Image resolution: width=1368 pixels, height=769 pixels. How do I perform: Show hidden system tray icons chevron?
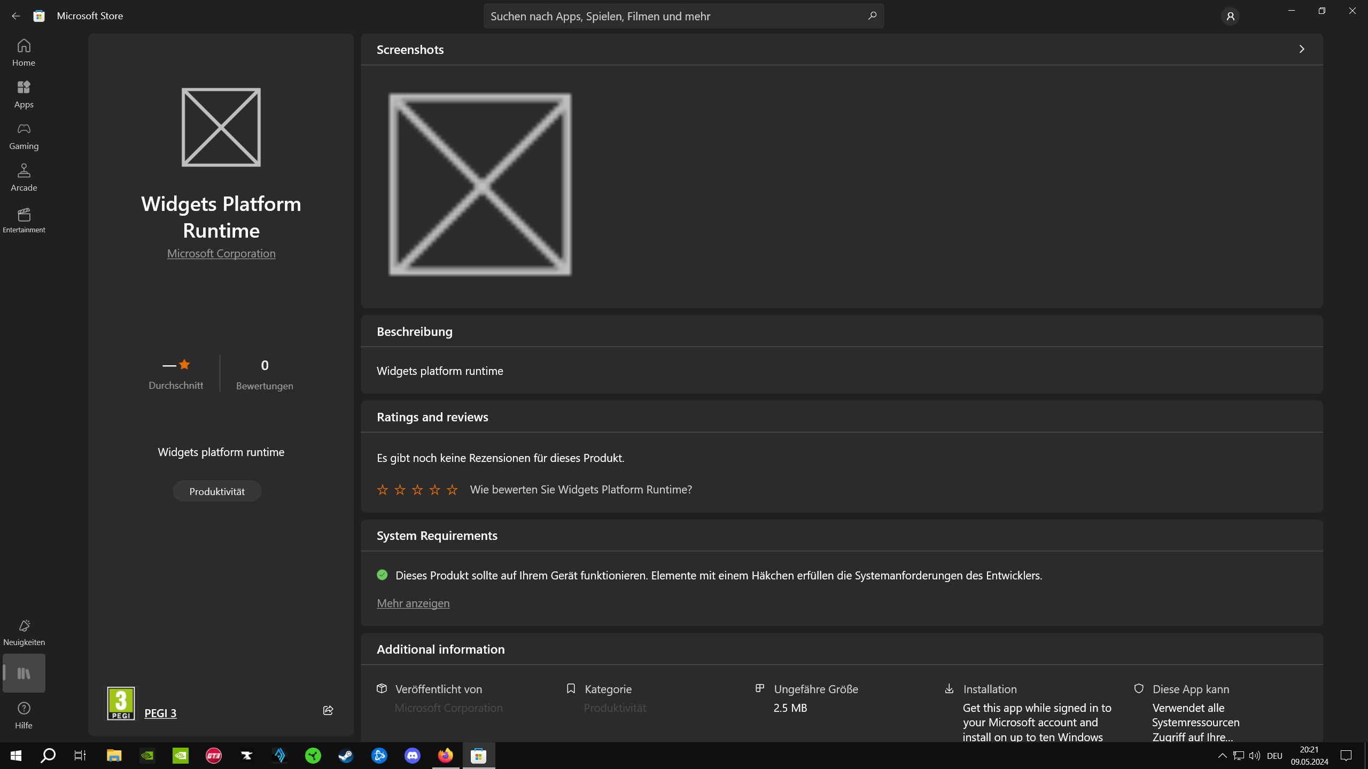pos(1222,755)
